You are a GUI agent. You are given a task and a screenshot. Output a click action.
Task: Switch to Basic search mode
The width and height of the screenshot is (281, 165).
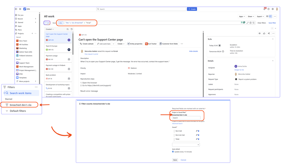[x=54, y=23]
